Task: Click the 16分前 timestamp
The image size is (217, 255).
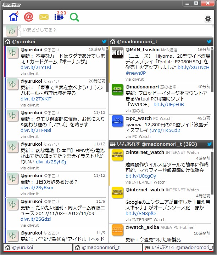Action: pos(204,50)
